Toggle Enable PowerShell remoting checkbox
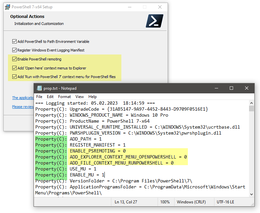260x213 pixels. [14, 59]
